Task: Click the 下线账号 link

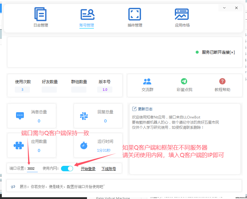Action: 109,169
